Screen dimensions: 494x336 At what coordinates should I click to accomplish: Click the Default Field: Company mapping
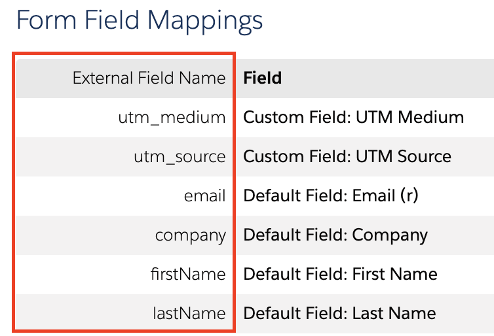pyautogui.click(x=335, y=235)
